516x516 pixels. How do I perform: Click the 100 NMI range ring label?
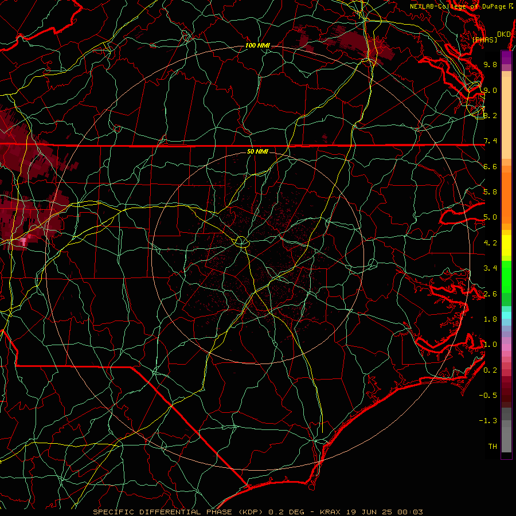(257, 45)
